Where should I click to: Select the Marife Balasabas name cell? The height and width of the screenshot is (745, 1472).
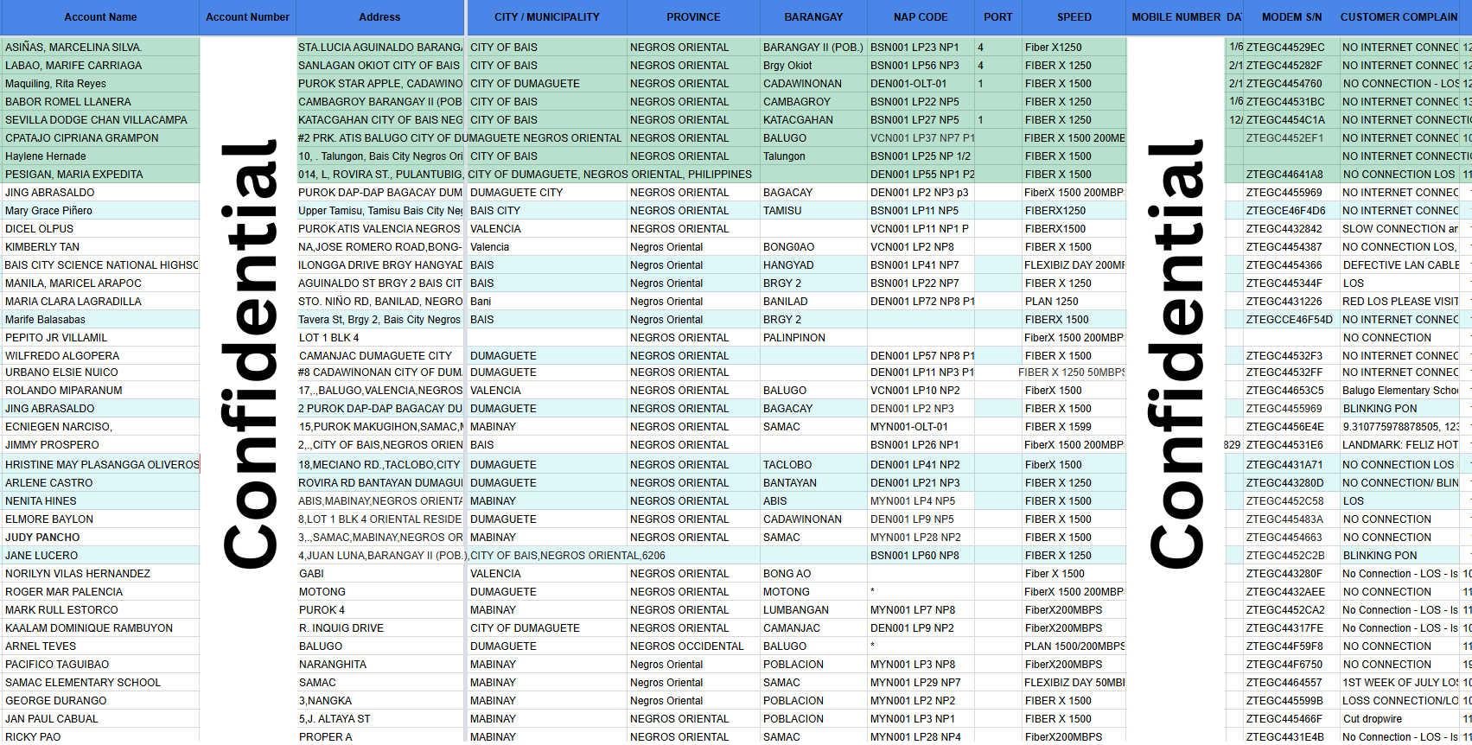(x=100, y=320)
